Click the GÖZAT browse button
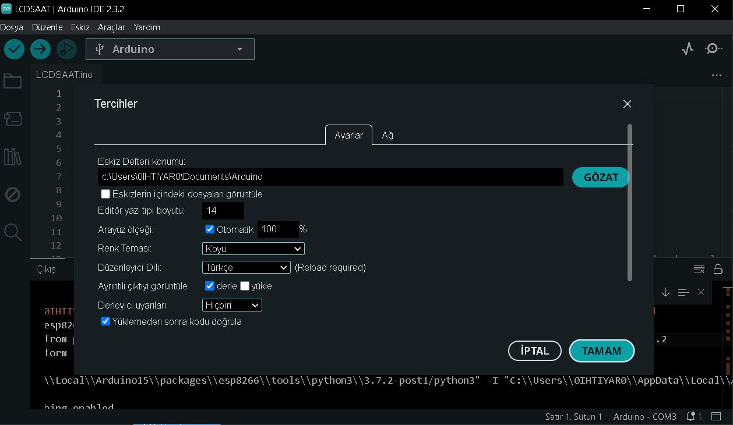Screen dimensions: 733x425 click(x=601, y=178)
